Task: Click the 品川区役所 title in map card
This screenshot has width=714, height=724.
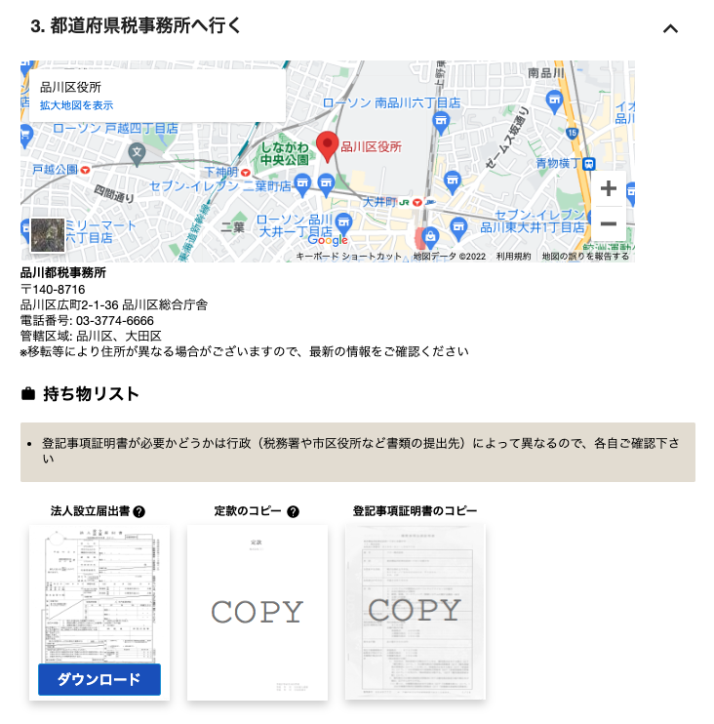Action: (70, 87)
